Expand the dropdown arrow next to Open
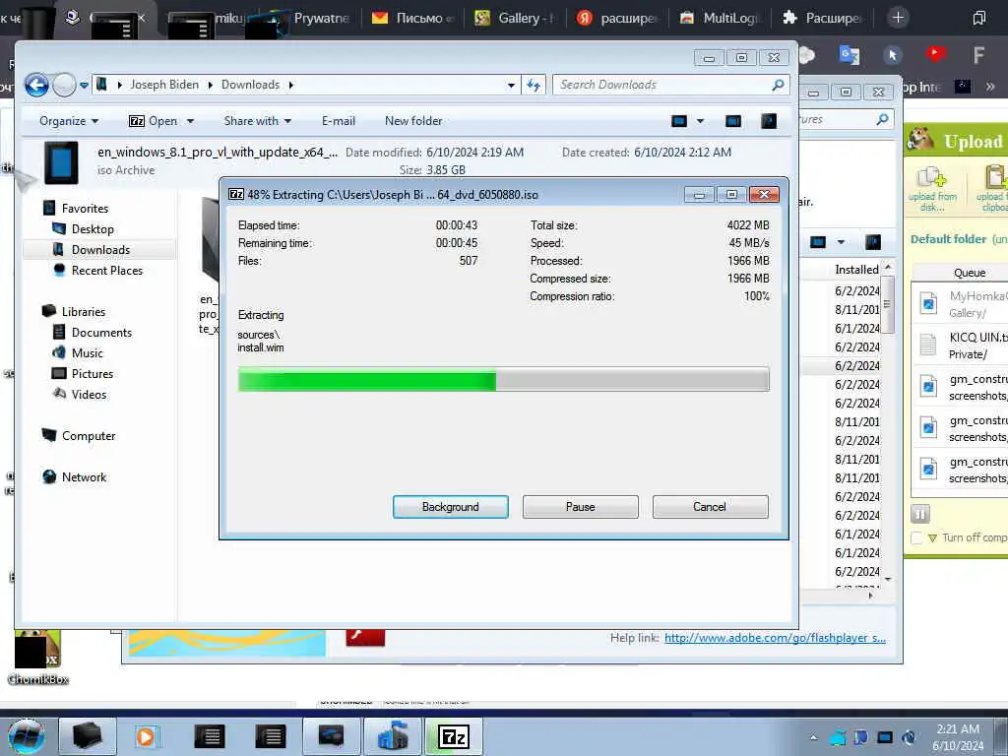 click(x=190, y=121)
